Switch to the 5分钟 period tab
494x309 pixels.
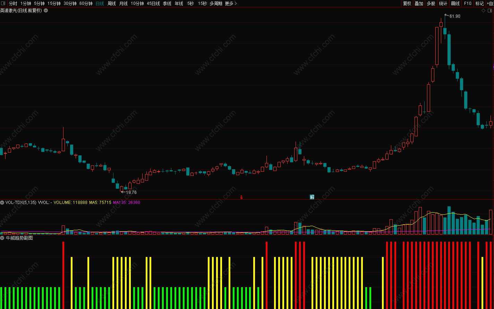coord(39,3)
